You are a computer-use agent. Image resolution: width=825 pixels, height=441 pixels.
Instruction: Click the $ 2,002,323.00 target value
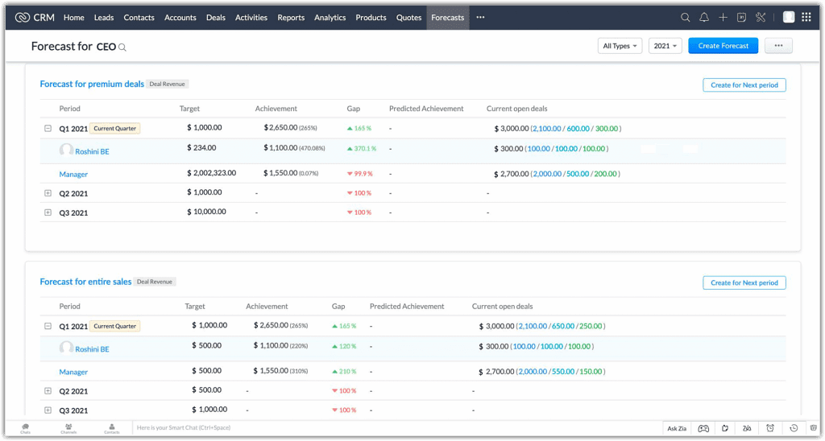(212, 172)
